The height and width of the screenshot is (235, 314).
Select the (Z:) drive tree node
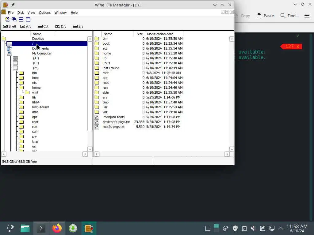pos(36,68)
